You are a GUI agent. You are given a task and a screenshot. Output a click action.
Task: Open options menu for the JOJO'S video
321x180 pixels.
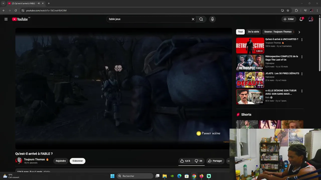[302, 74]
